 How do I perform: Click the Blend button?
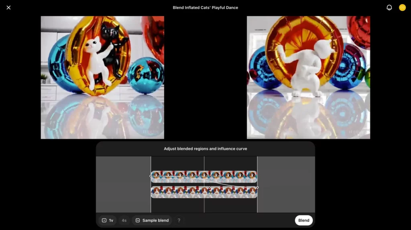click(304, 220)
